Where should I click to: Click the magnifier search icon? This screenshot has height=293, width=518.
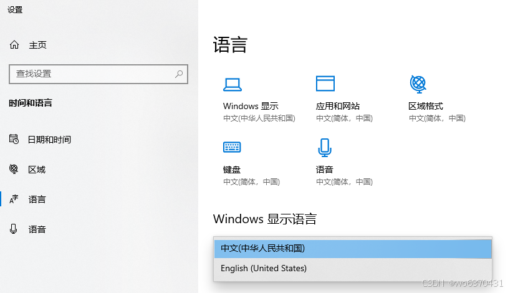click(179, 74)
